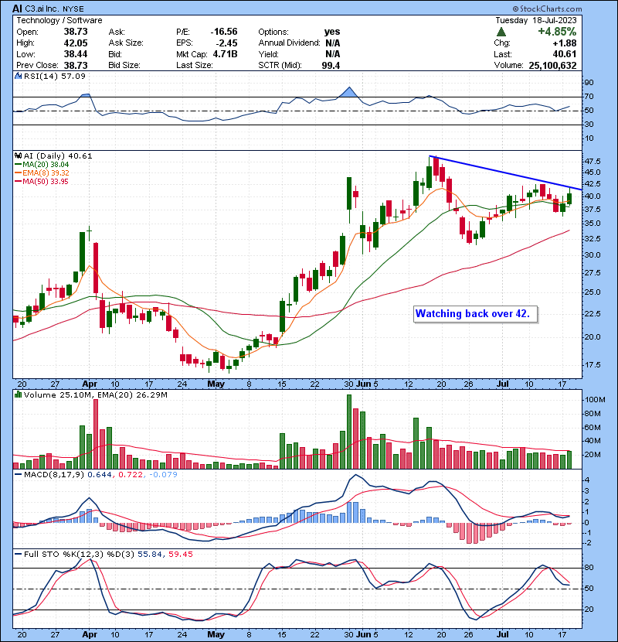
Task: Click the Options value yes
Action: [332, 32]
